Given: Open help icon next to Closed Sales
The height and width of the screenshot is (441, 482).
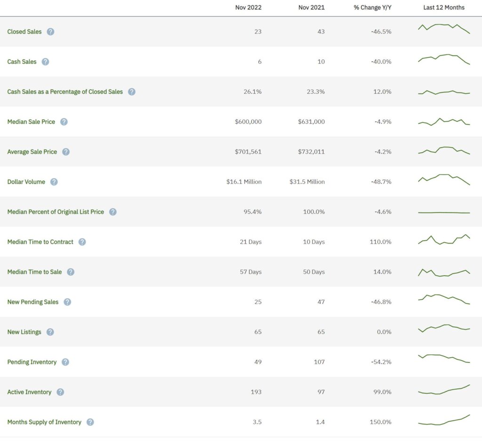Looking at the screenshot, I should [50, 32].
